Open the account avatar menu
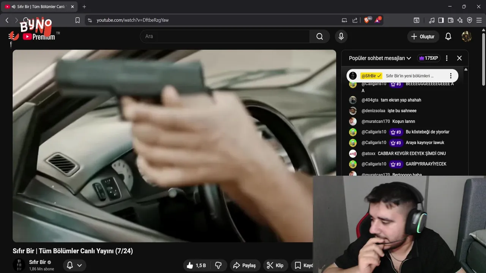Viewport: 486px width, 273px height. pos(467,36)
